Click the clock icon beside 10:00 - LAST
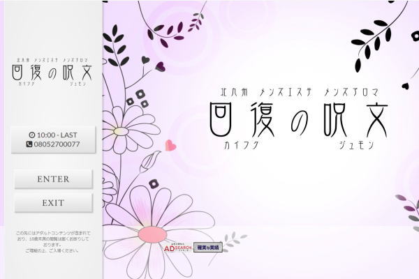This screenshot has width=419, height=279. point(32,135)
